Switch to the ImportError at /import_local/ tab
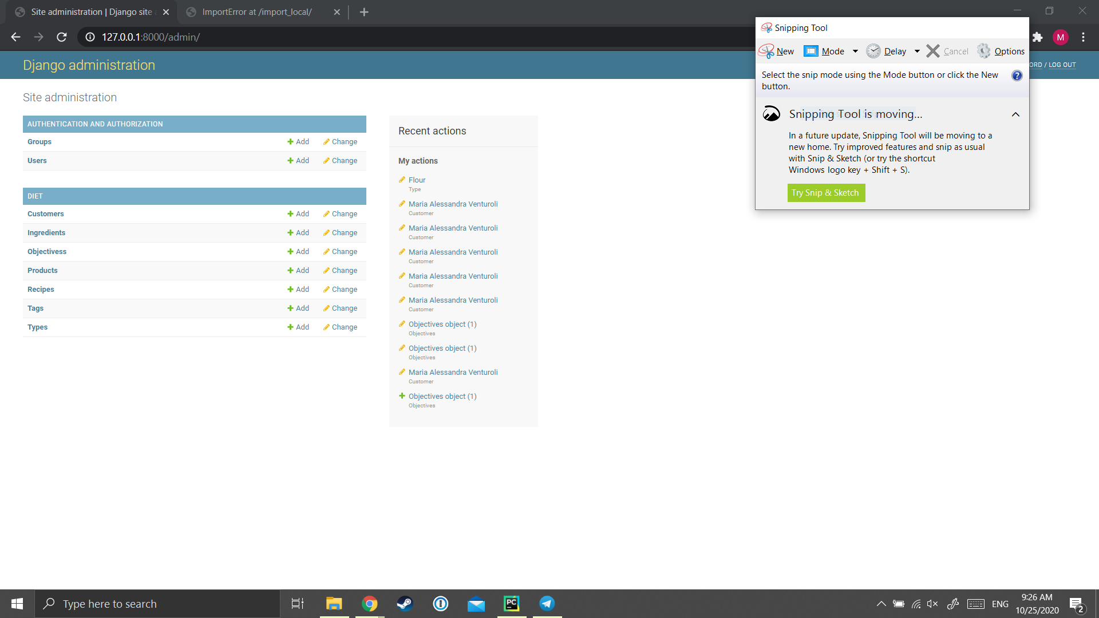This screenshot has height=618, width=1099. (257, 12)
